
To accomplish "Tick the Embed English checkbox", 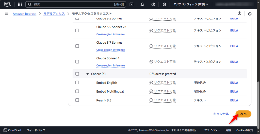I will click(x=77, y=82).
